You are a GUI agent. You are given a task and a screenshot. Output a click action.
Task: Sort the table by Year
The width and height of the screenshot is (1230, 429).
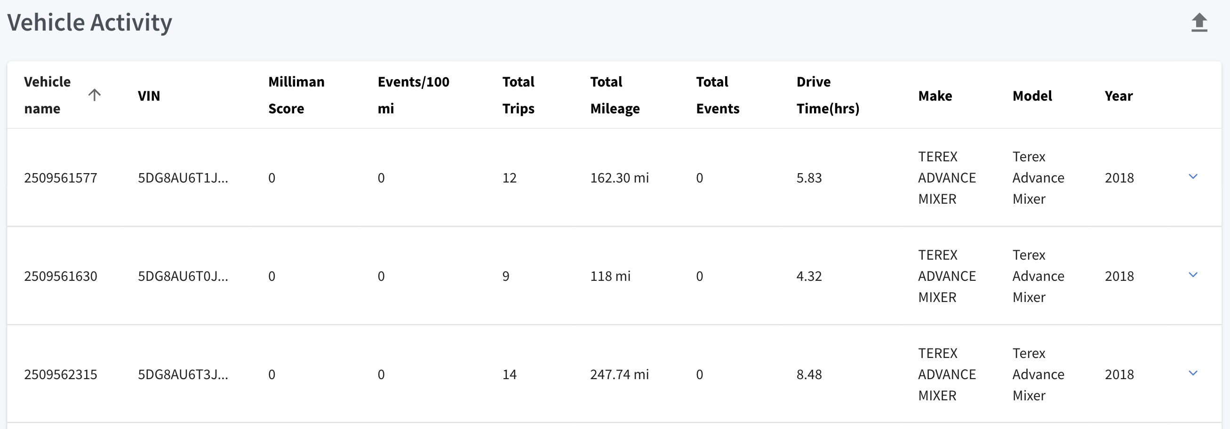pyautogui.click(x=1119, y=96)
